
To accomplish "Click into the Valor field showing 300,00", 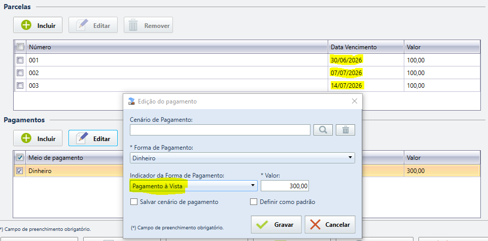I will 285,186.
